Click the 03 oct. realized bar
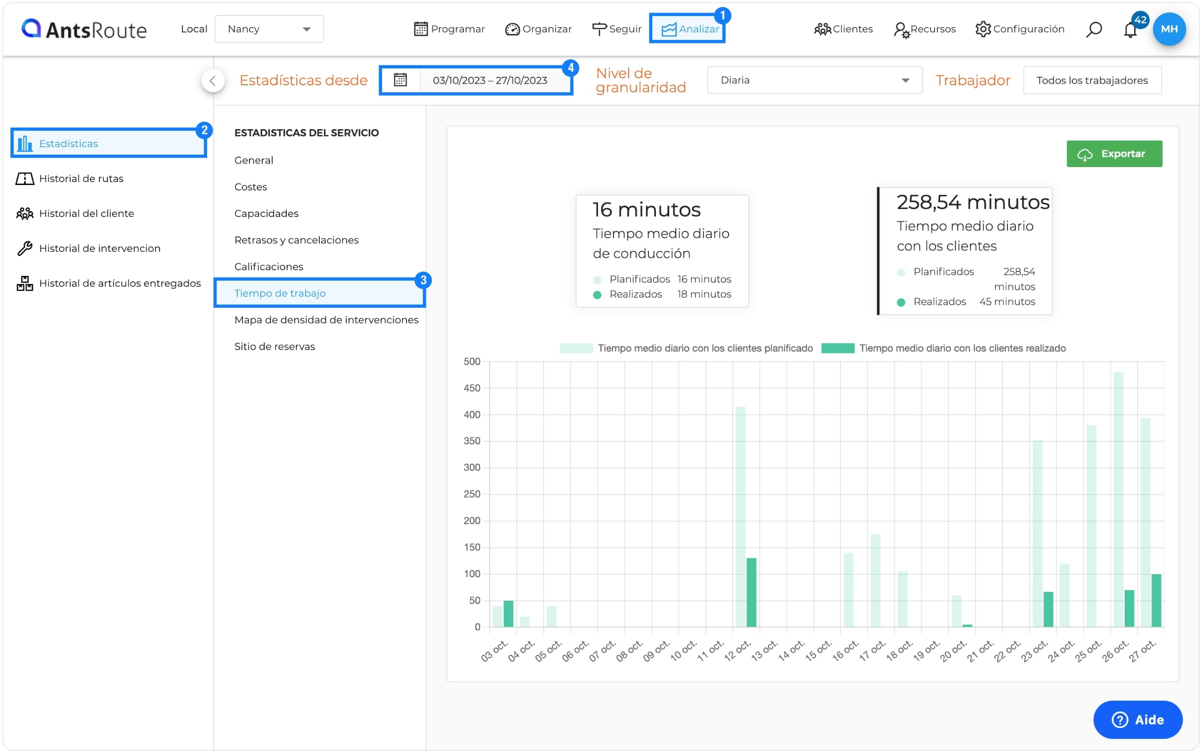Viewport: 1202px width, 753px height. [x=508, y=614]
